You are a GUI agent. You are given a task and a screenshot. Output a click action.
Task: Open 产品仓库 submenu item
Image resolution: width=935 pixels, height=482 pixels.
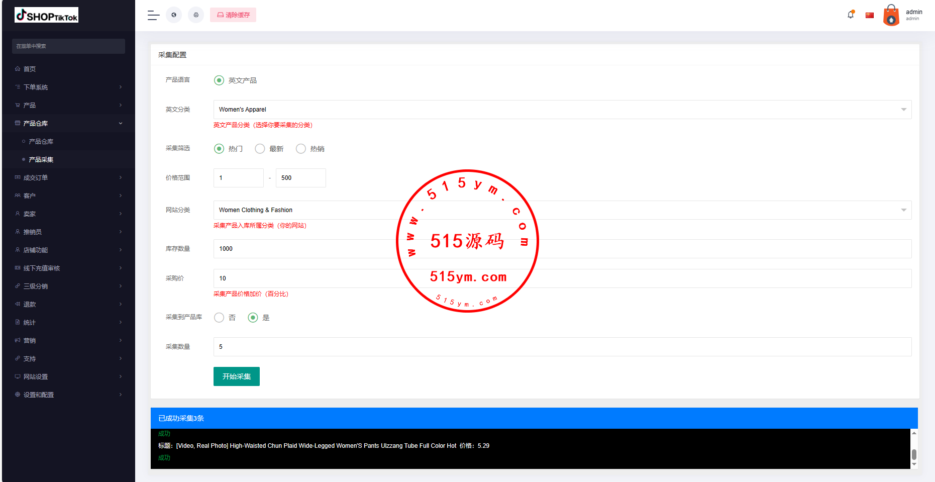coord(41,141)
